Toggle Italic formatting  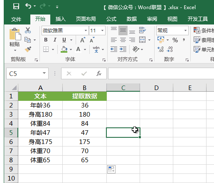[x=55, y=40]
